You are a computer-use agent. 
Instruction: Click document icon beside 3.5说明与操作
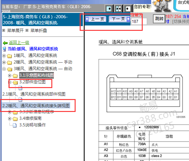tap(15, 125)
